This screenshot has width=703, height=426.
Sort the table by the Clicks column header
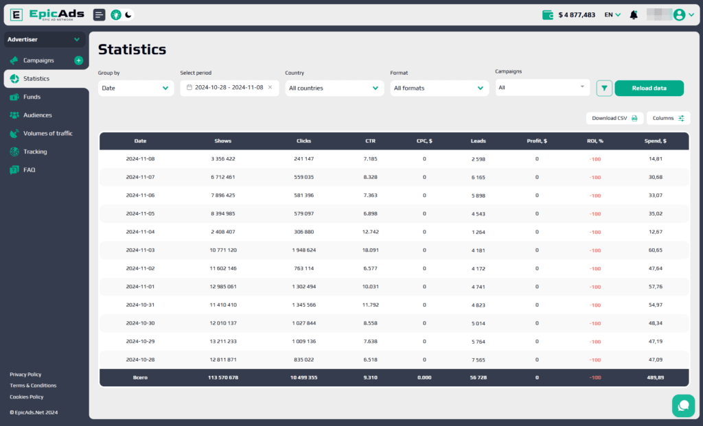[x=303, y=141]
